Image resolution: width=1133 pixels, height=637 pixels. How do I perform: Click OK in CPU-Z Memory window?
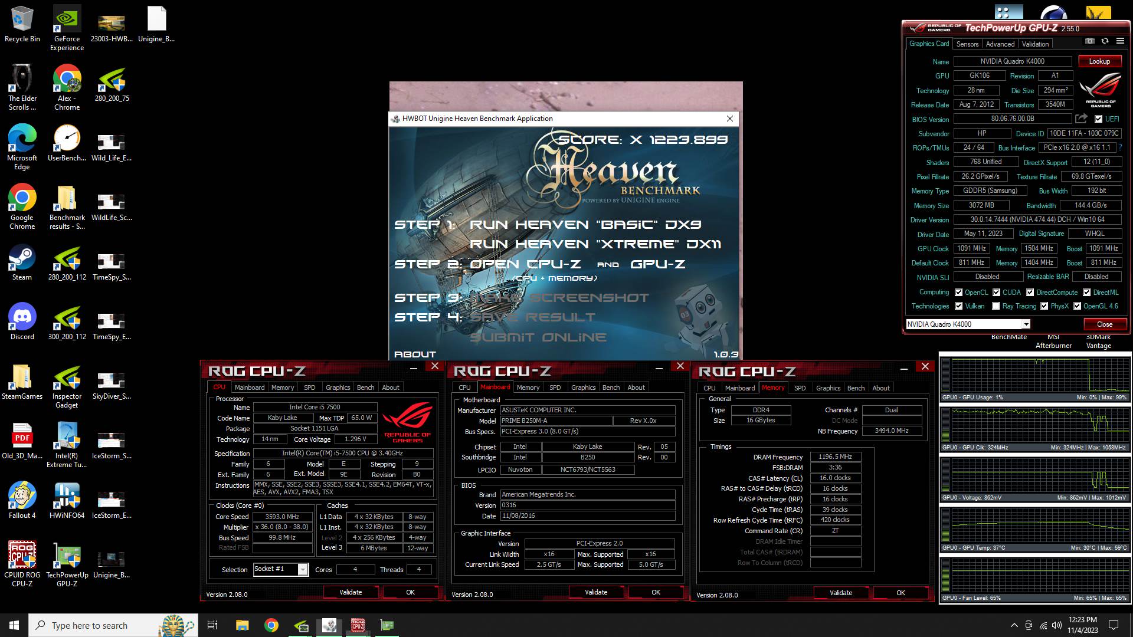(900, 593)
